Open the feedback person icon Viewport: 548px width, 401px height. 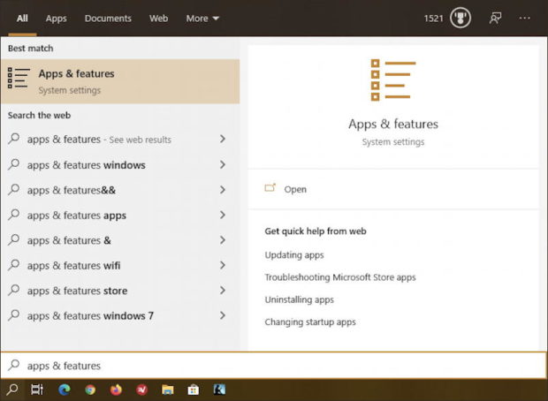click(495, 18)
